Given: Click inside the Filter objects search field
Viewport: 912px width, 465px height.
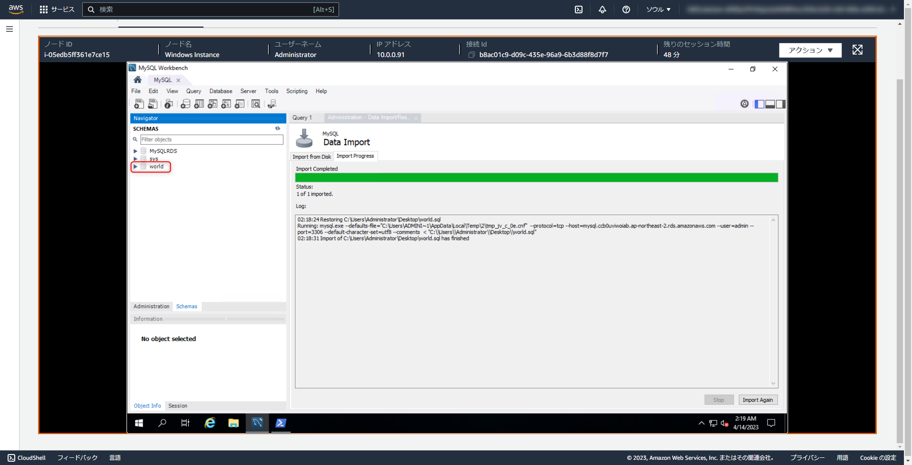Looking at the screenshot, I should 212,139.
